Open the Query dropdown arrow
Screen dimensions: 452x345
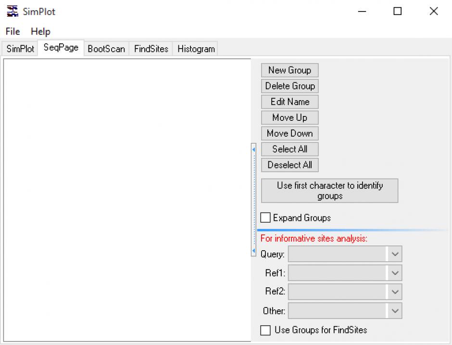(x=395, y=254)
